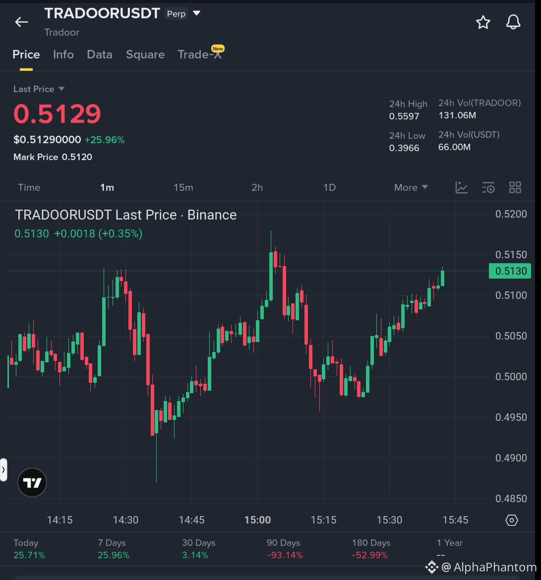The height and width of the screenshot is (580, 541).
Task: Open chart axis settings hexagon icon
Action: pos(512,521)
